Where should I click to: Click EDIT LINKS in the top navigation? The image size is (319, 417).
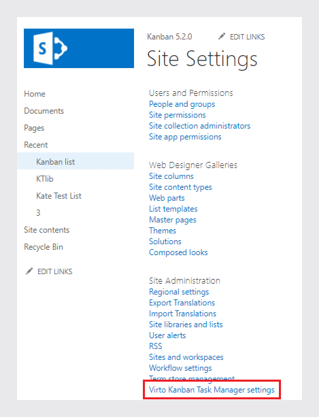point(247,37)
